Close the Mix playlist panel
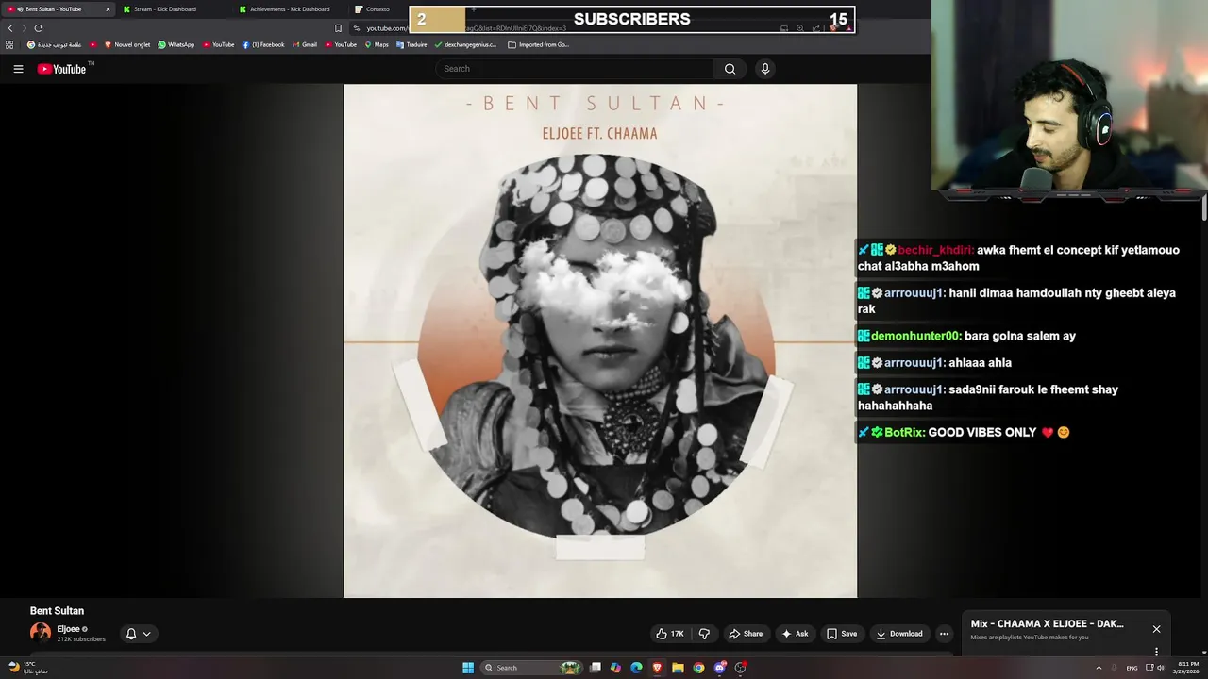 (1156, 629)
